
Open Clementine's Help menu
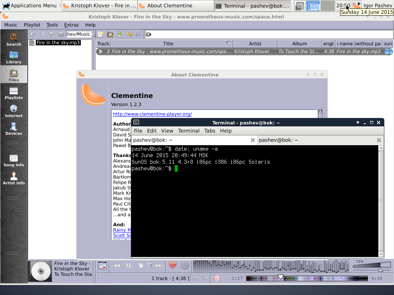pos(90,25)
